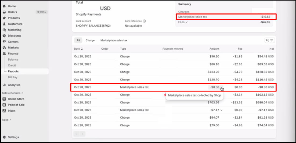Switch to Marketplace sales tax tab
This screenshot has height=143, width=296.
[x=114, y=41]
